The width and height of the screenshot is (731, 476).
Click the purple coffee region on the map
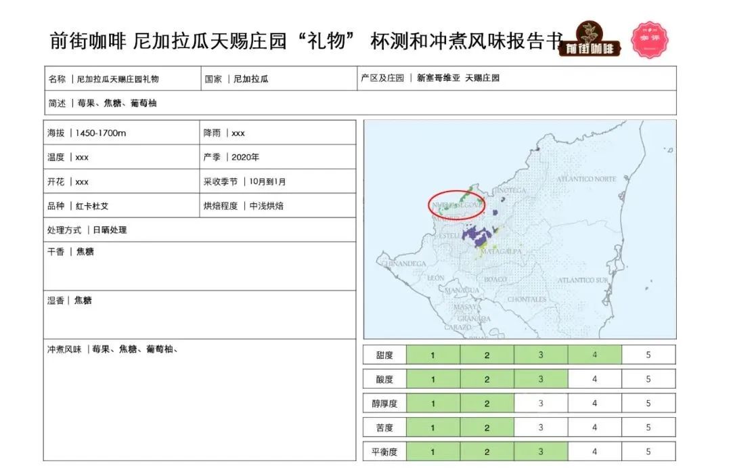coord(478,234)
